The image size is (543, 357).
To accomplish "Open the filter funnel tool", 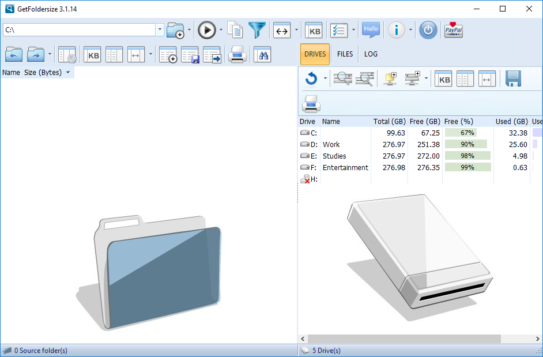I will 257,30.
